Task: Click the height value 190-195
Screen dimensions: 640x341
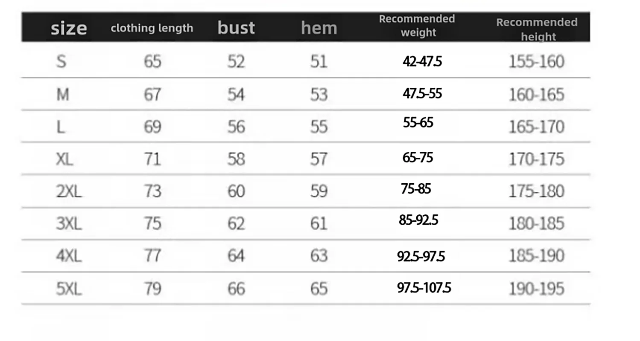Action: (537, 289)
